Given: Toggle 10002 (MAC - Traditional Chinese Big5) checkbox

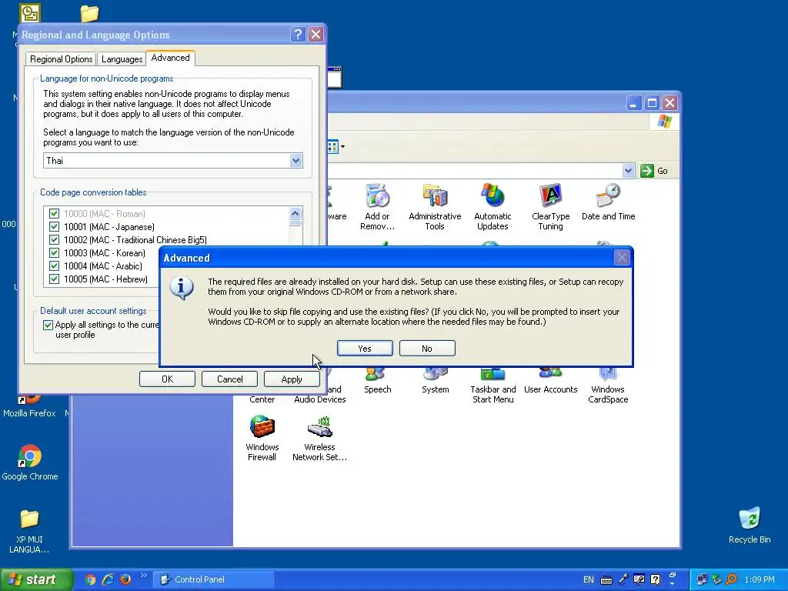Looking at the screenshot, I should [x=55, y=240].
